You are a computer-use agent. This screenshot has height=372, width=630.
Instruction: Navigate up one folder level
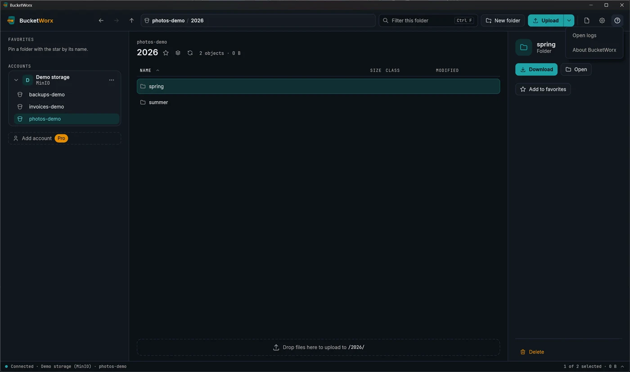tap(131, 21)
